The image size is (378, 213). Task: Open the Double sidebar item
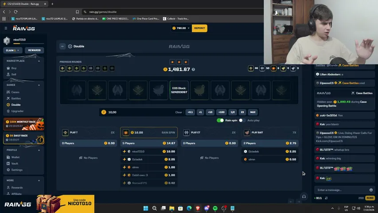[16, 105]
